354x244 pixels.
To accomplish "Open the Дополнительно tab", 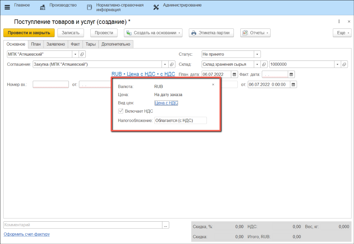I will point(116,44).
